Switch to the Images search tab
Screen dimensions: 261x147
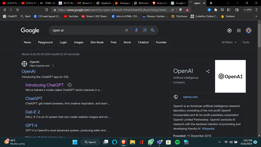click(x=79, y=42)
